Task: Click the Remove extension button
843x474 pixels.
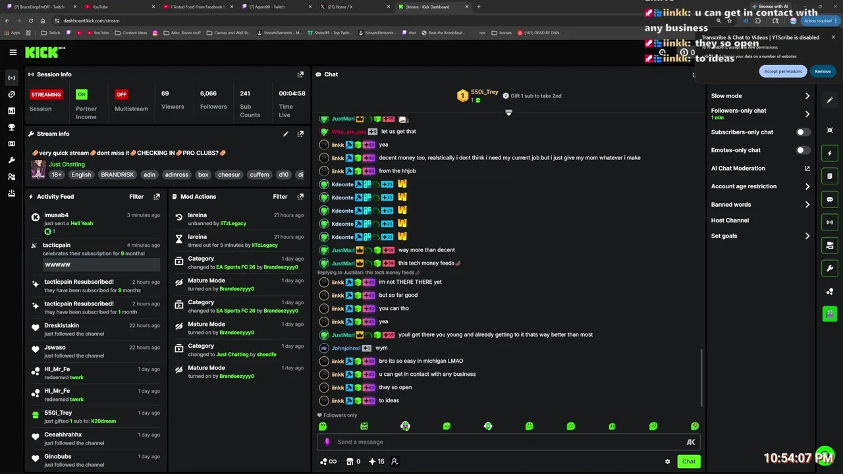Action: click(823, 71)
